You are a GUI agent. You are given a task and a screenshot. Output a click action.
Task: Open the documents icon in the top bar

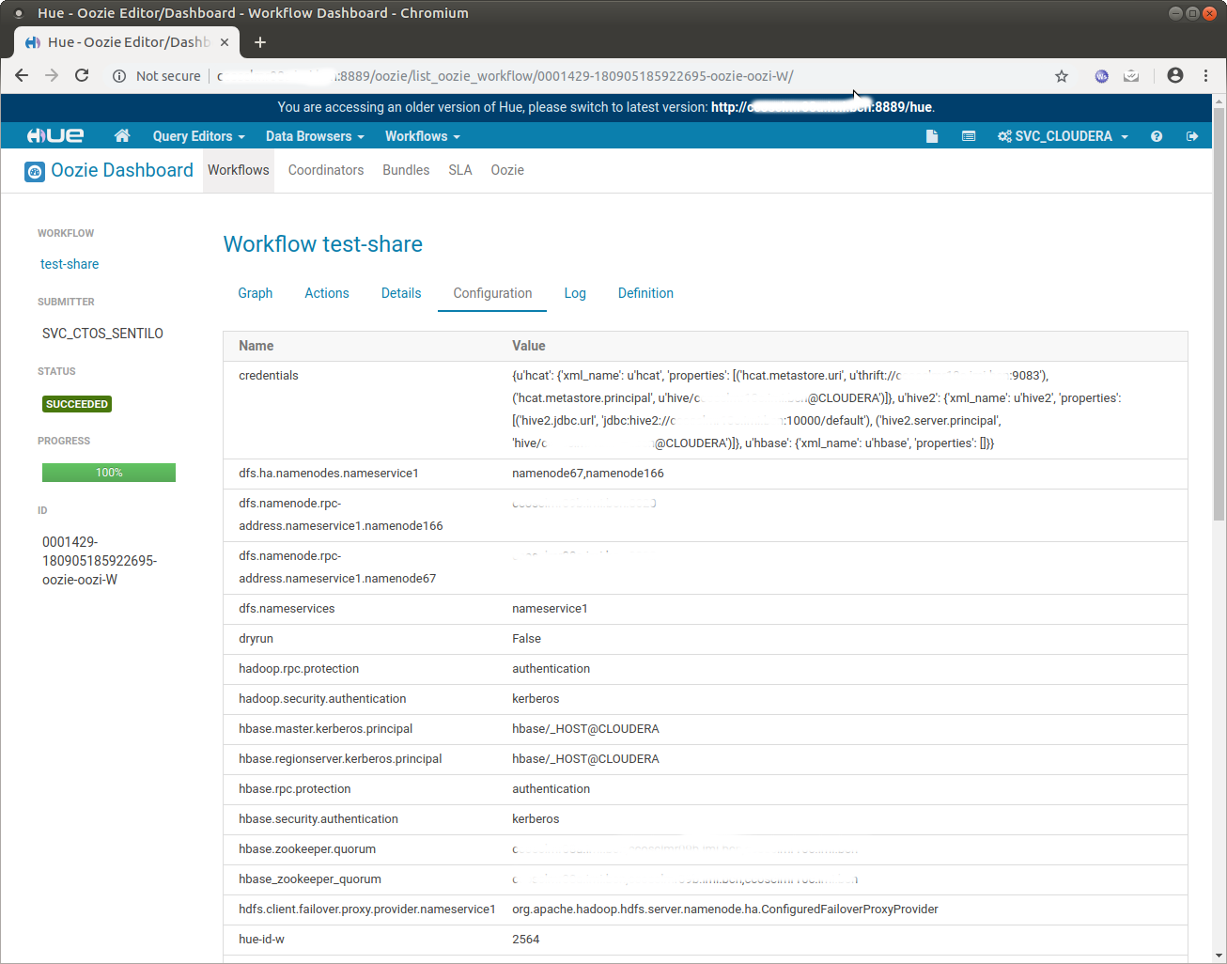coord(931,136)
